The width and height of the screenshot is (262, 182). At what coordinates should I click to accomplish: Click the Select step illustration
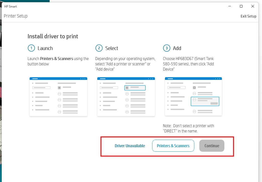[x=126, y=97]
